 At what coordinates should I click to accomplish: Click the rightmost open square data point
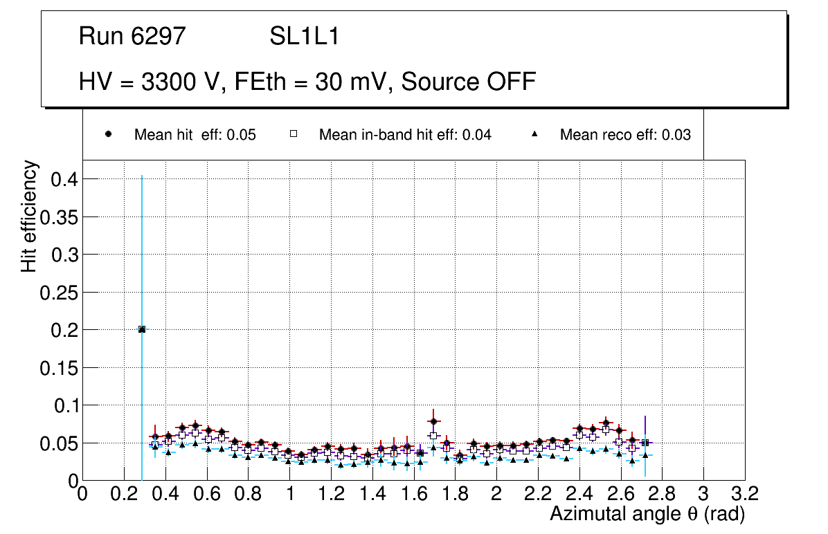tap(645, 443)
